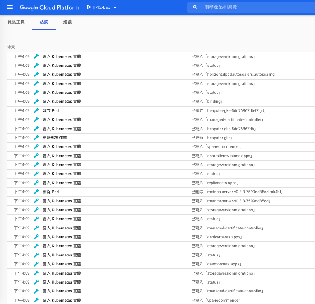Click wrench icon on daemonsets.apps row
This screenshot has height=304, width=315.
click(x=36, y=264)
